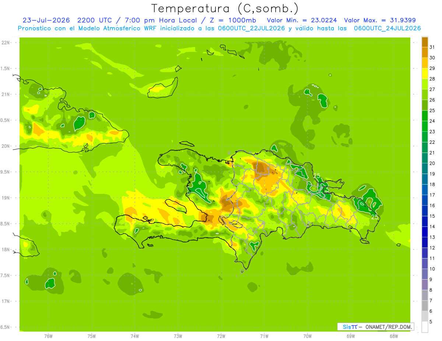
Task: Click the "Valor Min. = 23.0224" text
Action: (x=302, y=20)
